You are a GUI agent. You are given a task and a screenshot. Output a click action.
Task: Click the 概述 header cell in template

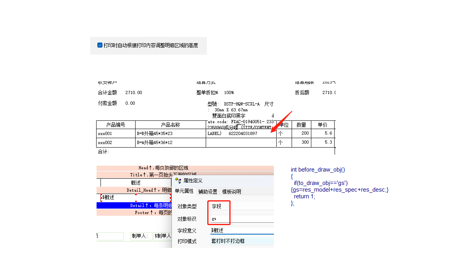click(136, 183)
